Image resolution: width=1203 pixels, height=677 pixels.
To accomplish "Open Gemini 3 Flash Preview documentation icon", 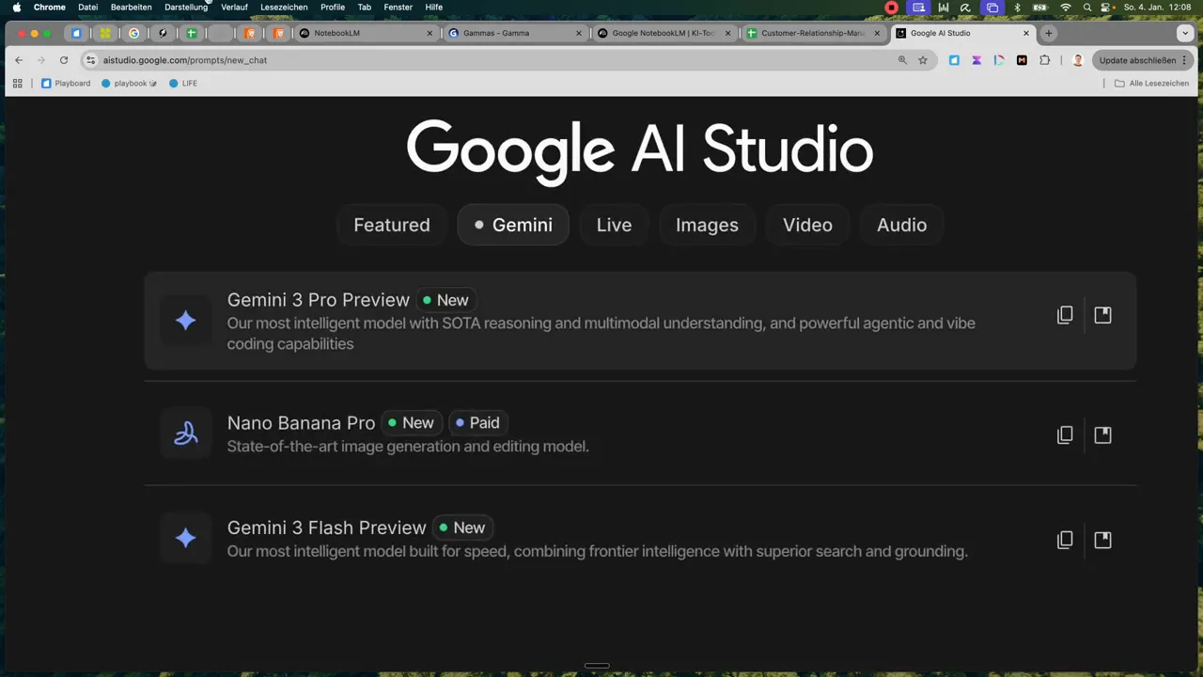I will (x=1102, y=539).
